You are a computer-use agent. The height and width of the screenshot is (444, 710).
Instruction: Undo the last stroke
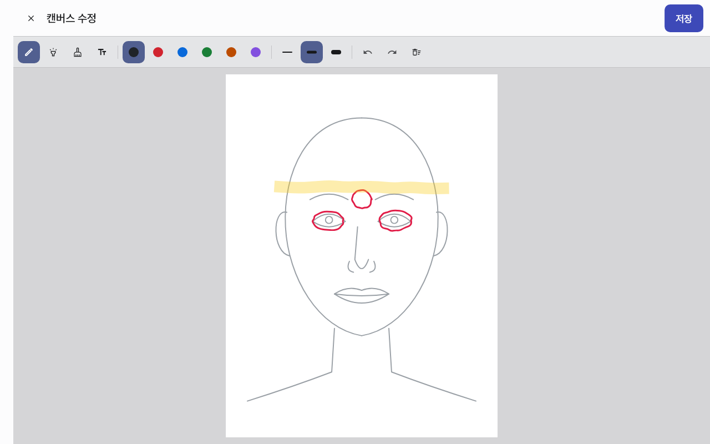click(368, 52)
